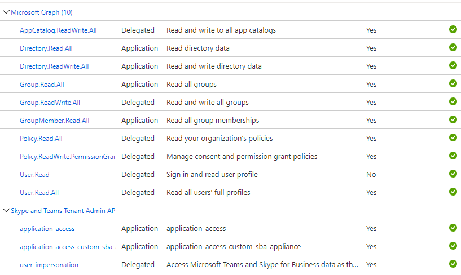This screenshot has width=461, height=275.
Task: Open the user_impersonation permission
Action: pos(49,265)
